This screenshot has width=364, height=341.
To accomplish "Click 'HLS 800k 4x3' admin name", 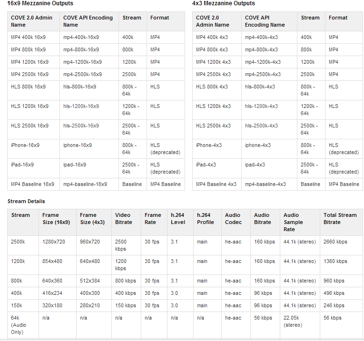I will click(212, 87).
